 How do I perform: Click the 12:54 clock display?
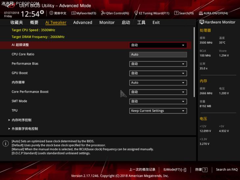(30, 14)
